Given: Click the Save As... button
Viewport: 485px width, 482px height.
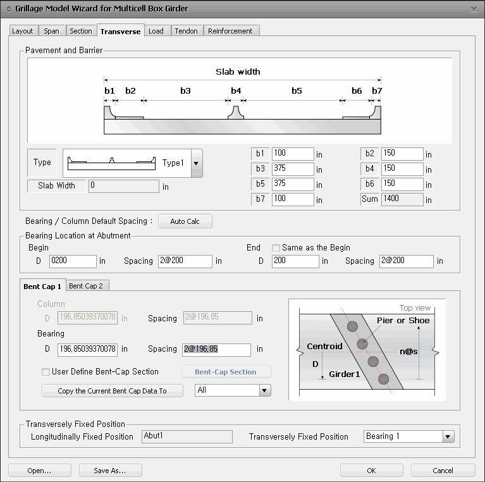Looking at the screenshot, I should click(110, 471).
